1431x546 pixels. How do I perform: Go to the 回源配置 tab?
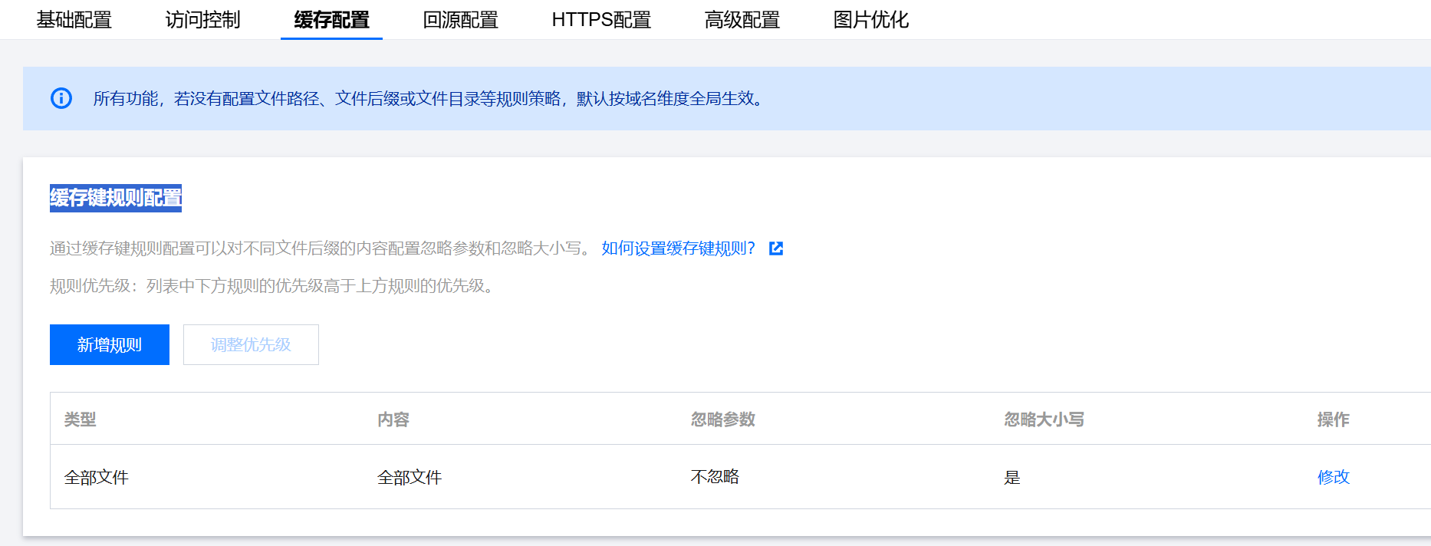pos(461,20)
